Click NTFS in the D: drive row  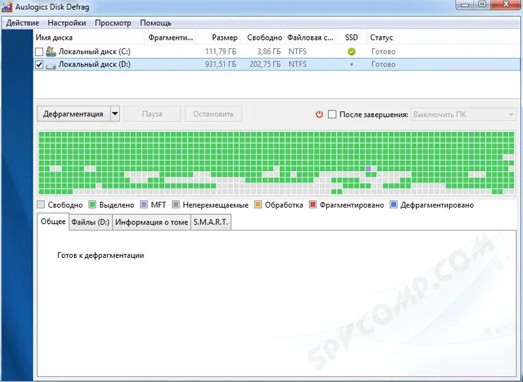[x=297, y=64]
